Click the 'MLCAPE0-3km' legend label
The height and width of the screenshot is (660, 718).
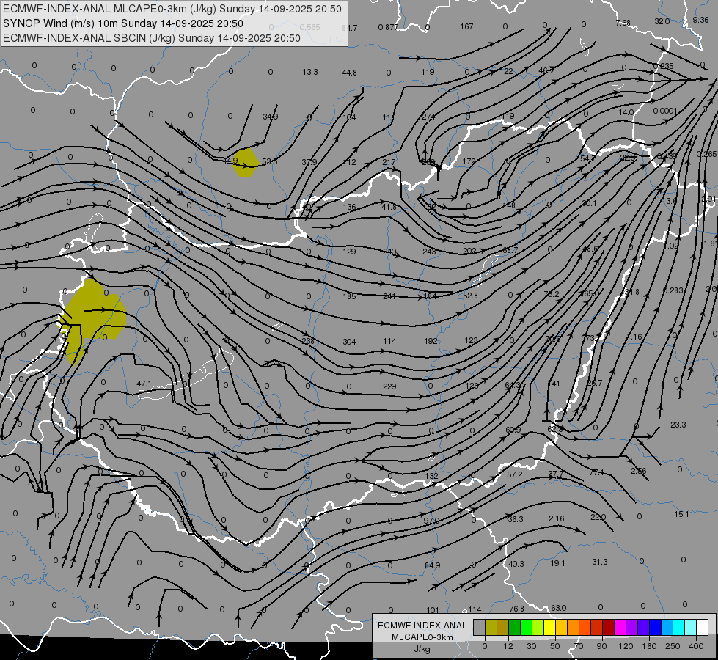[422, 637]
